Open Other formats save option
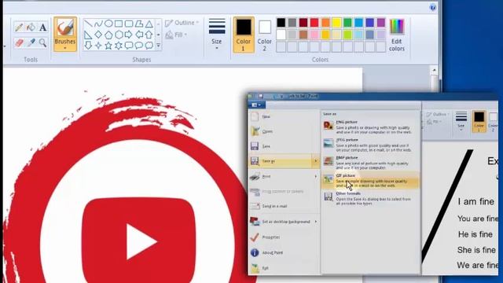This screenshot has width=503, height=283. pyautogui.click(x=370, y=199)
